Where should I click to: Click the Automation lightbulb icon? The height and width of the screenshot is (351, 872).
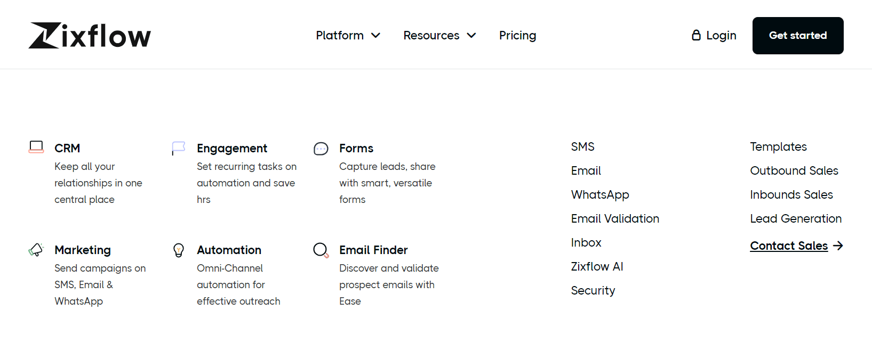(x=179, y=249)
